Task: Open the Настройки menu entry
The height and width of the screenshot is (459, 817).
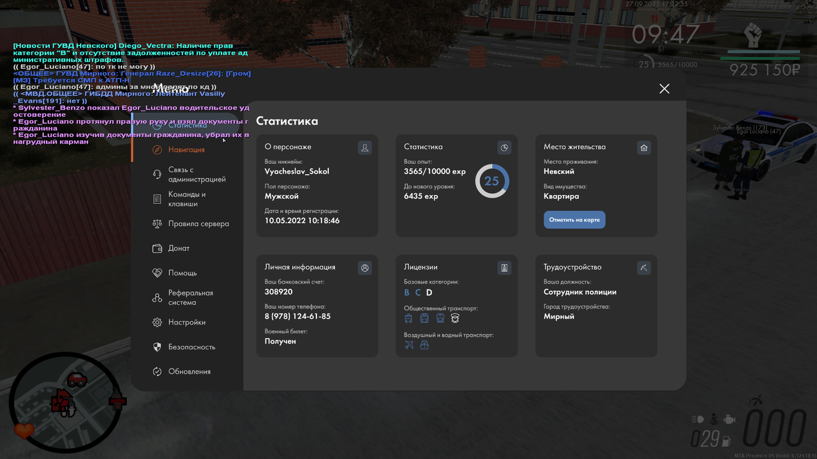Action: [x=156, y=323]
